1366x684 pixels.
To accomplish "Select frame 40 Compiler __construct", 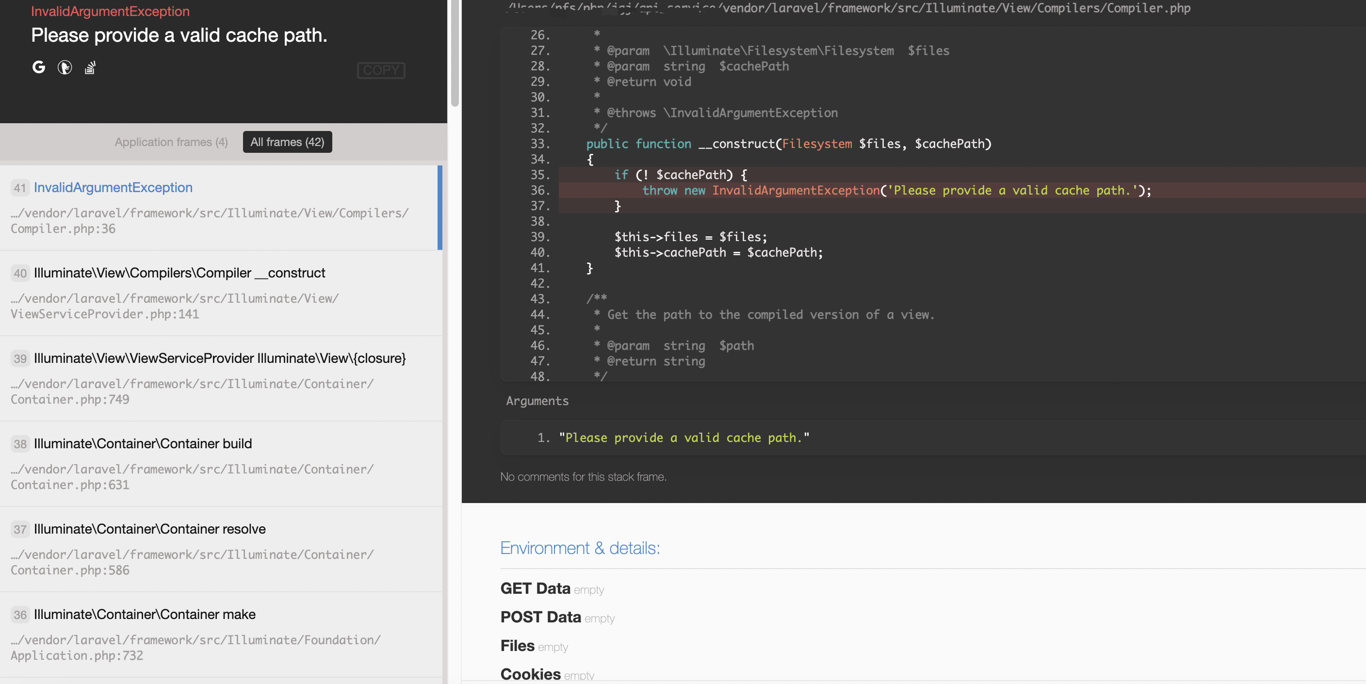I will pos(179,273).
